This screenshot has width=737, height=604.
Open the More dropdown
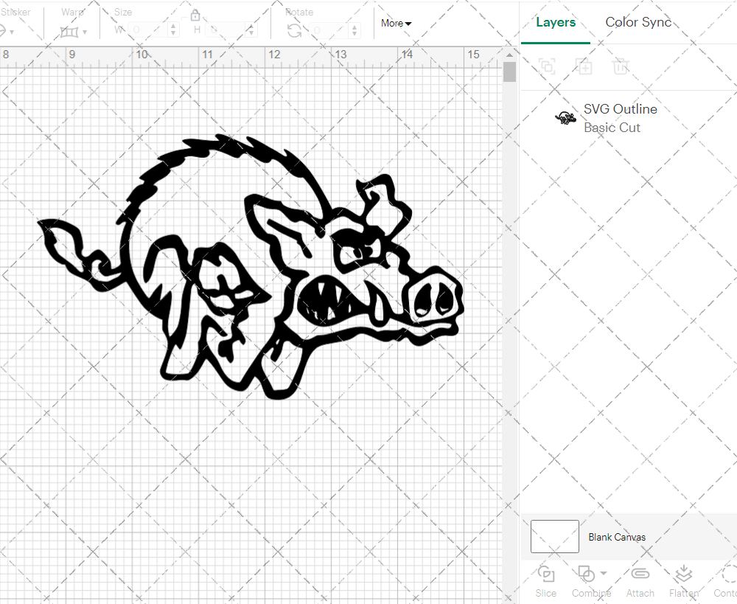396,23
